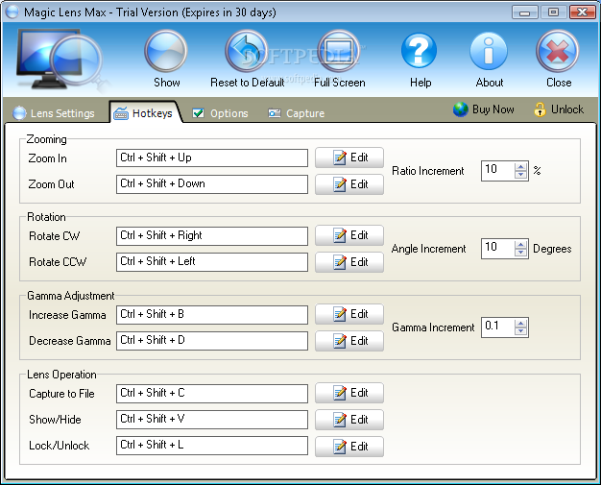Click the Unlock link text
601x485 pixels.
(x=566, y=109)
